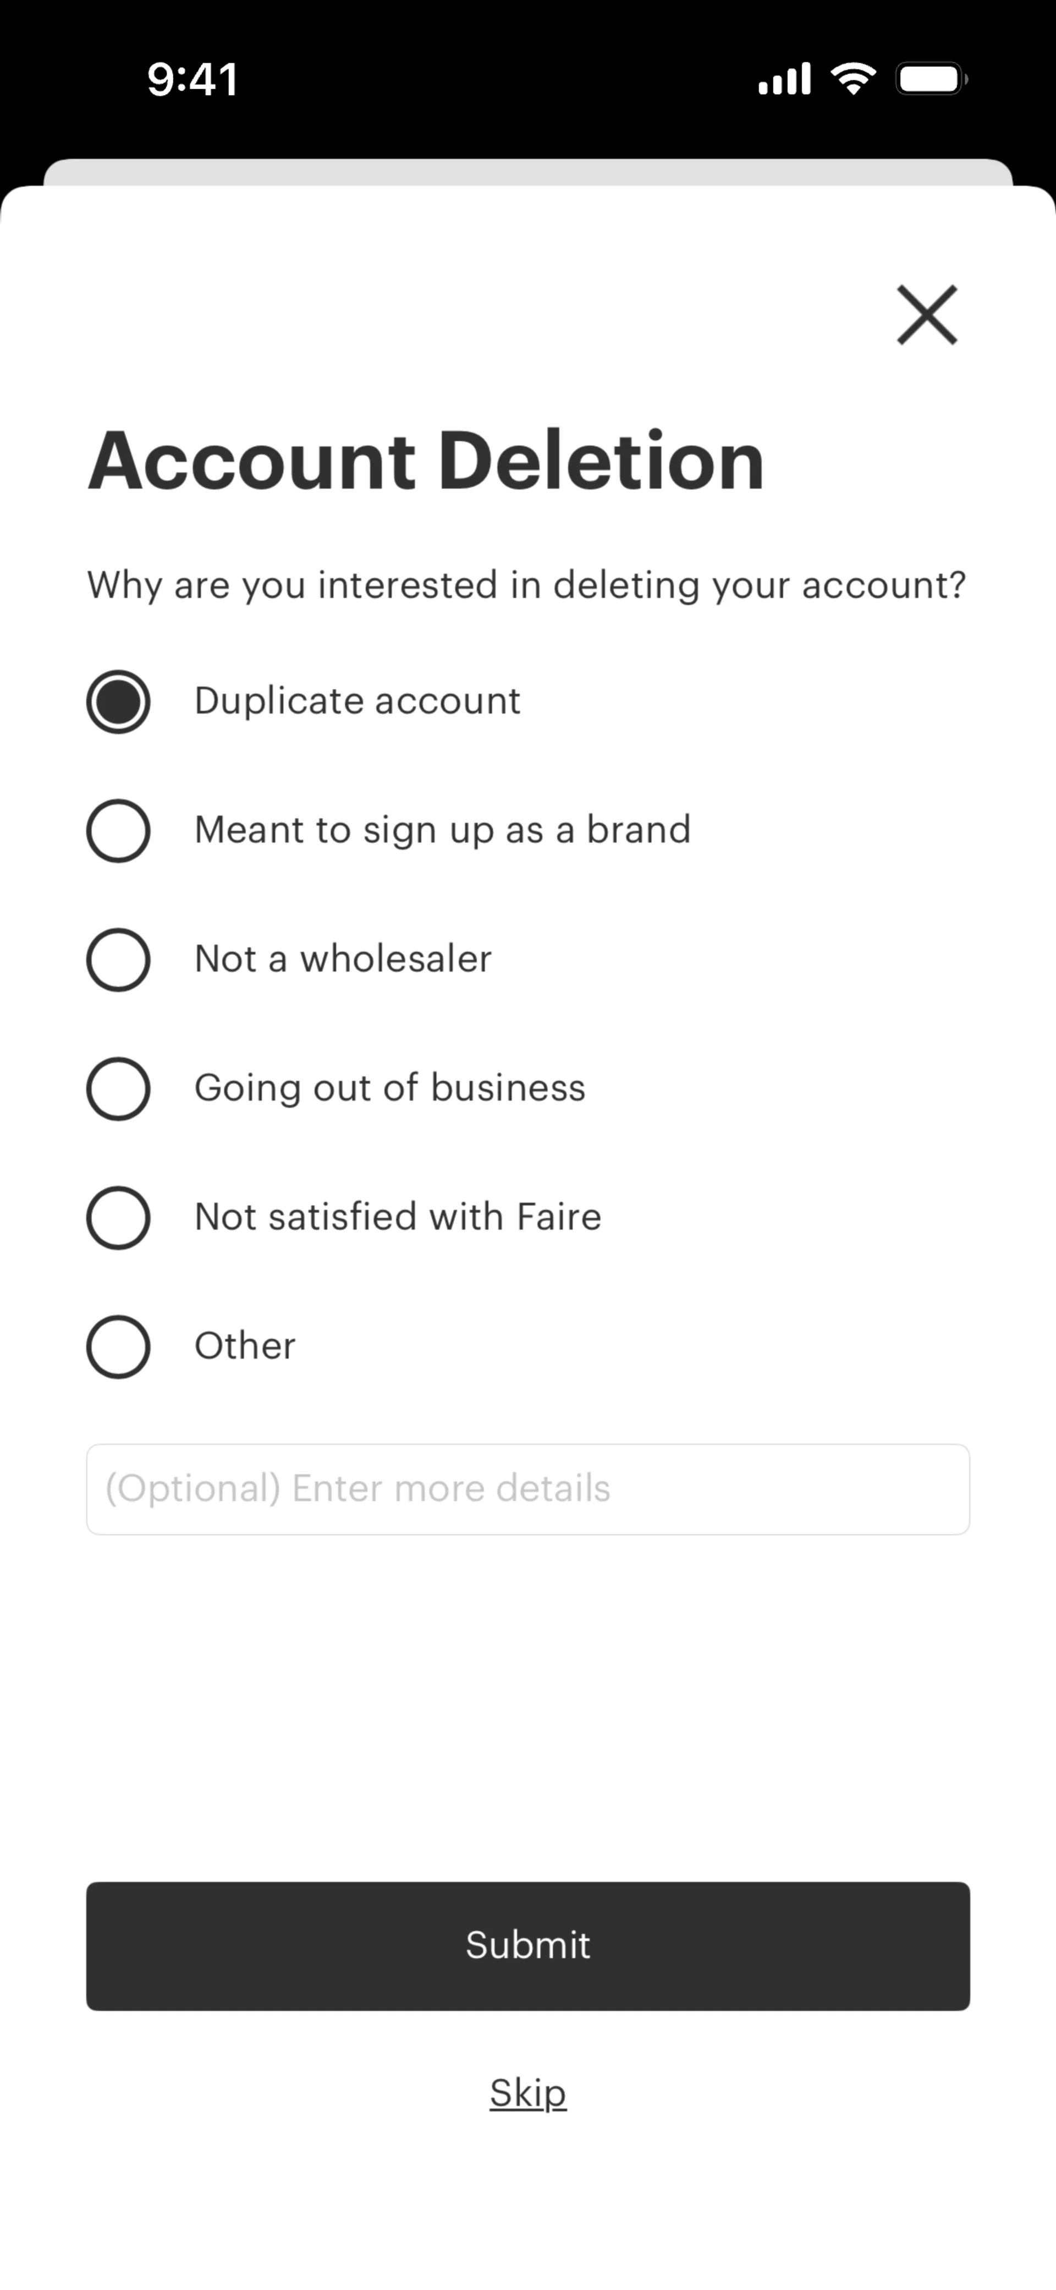Pick the 'Going out of business' radio circle
Image resolution: width=1056 pixels, height=2290 pixels.
(118, 1088)
